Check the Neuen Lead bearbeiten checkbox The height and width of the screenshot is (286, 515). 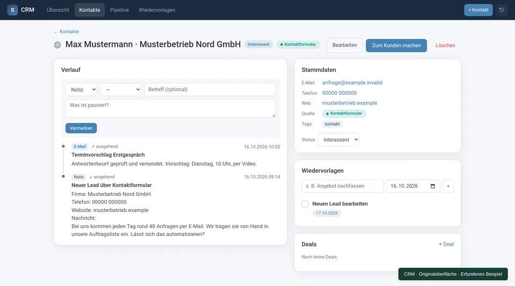(305, 203)
